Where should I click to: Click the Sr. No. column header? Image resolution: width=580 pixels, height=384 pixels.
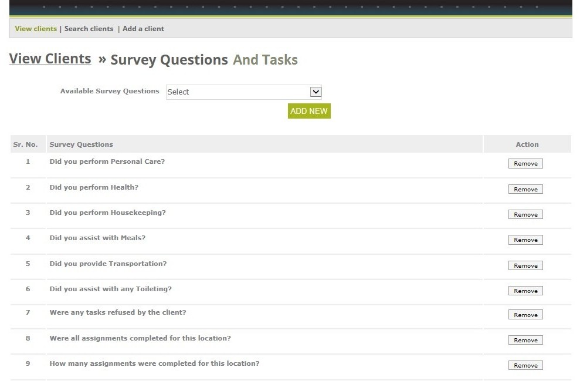(25, 144)
